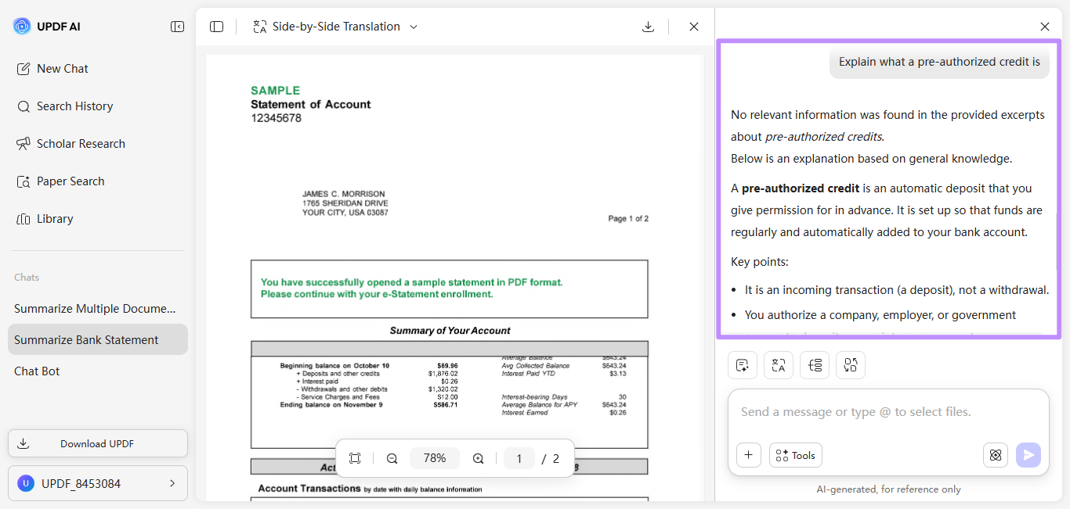Screen dimensions: 1070x509
Task: Click the mind map quick-action icon
Action: [x=815, y=365]
